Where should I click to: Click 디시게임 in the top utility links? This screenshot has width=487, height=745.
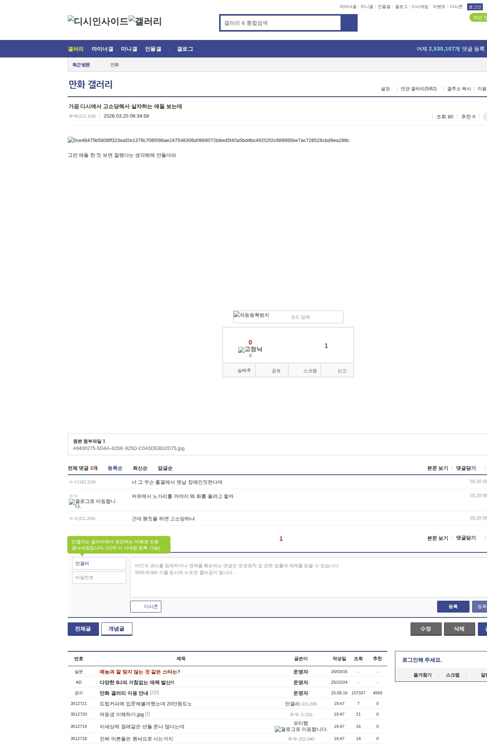point(420,7)
